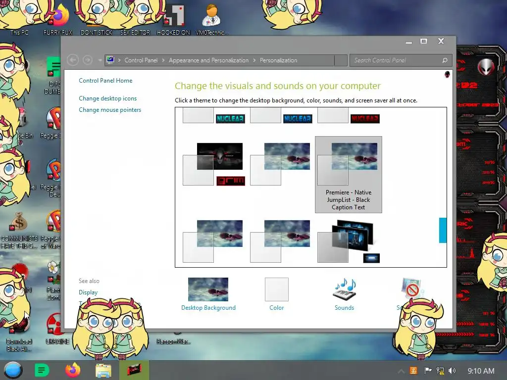This screenshot has height=380, width=507.
Task: Click the volume speaker tray icon
Action: point(452,371)
